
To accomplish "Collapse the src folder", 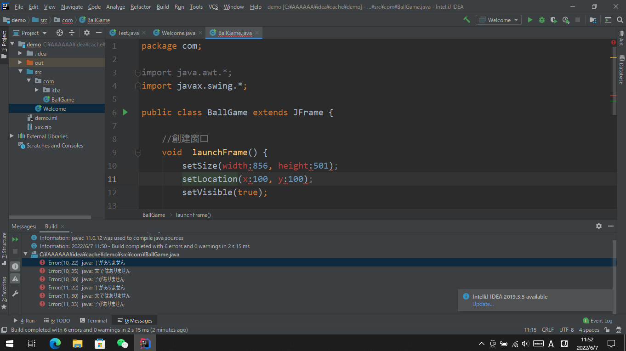I will (20, 72).
